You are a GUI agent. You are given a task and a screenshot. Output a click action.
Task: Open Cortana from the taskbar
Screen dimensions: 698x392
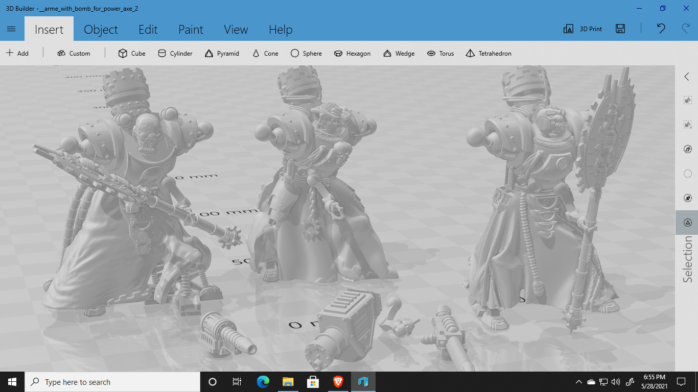click(x=213, y=382)
